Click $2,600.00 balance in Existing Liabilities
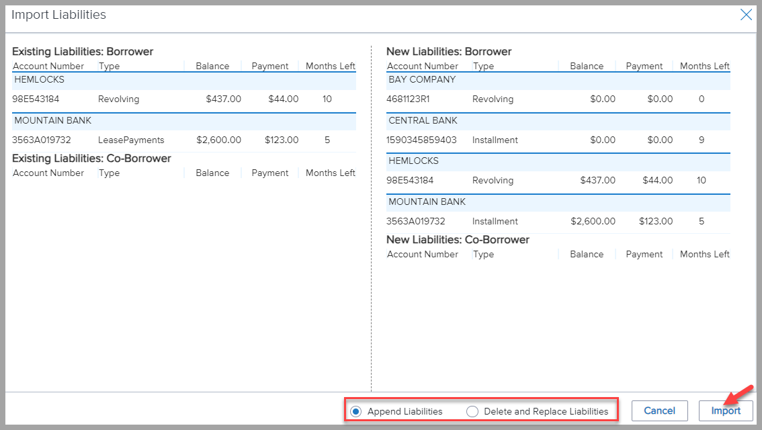Viewport: 762px width, 430px height. click(218, 140)
